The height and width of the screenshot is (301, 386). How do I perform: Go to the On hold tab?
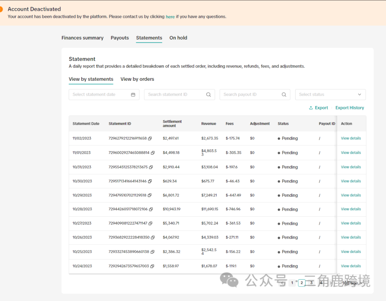178,38
